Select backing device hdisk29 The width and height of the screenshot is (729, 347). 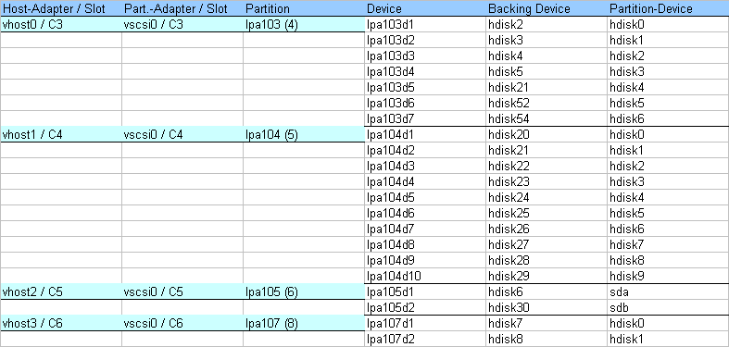tap(547, 276)
